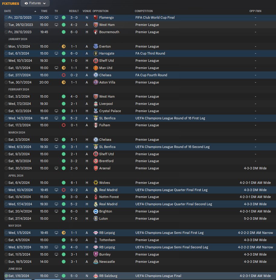The image size is (276, 280).
Task: Sort by the TIME column header
Action: point(44,11)
